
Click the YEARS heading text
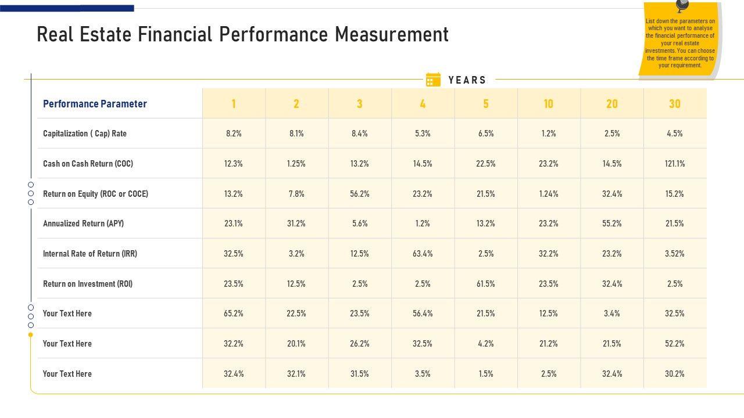coord(467,80)
